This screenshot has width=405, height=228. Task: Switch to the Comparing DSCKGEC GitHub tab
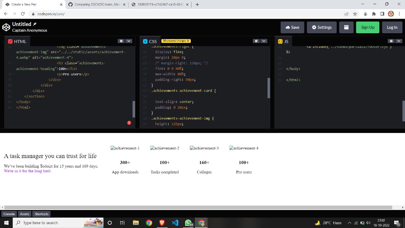[97, 4]
